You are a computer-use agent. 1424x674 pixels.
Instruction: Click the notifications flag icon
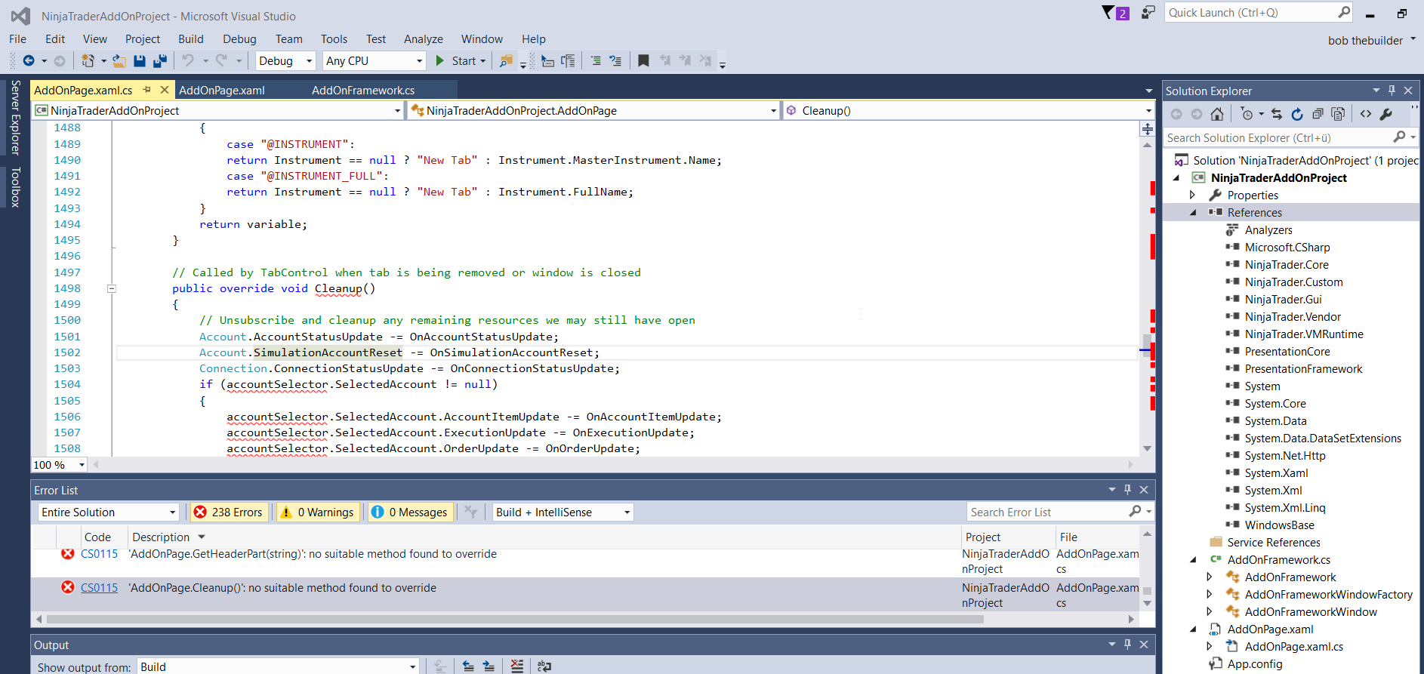coord(1108,13)
